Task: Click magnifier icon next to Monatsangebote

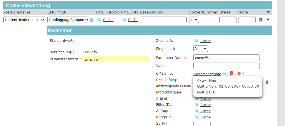Action: pos(224,74)
